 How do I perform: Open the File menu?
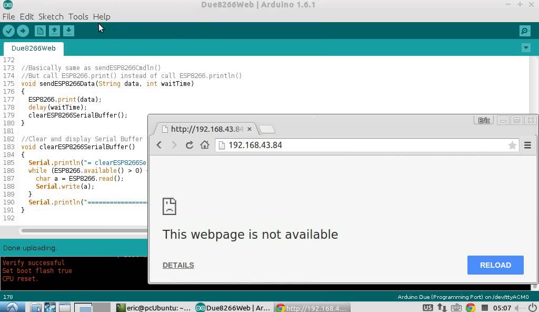pyautogui.click(x=8, y=16)
